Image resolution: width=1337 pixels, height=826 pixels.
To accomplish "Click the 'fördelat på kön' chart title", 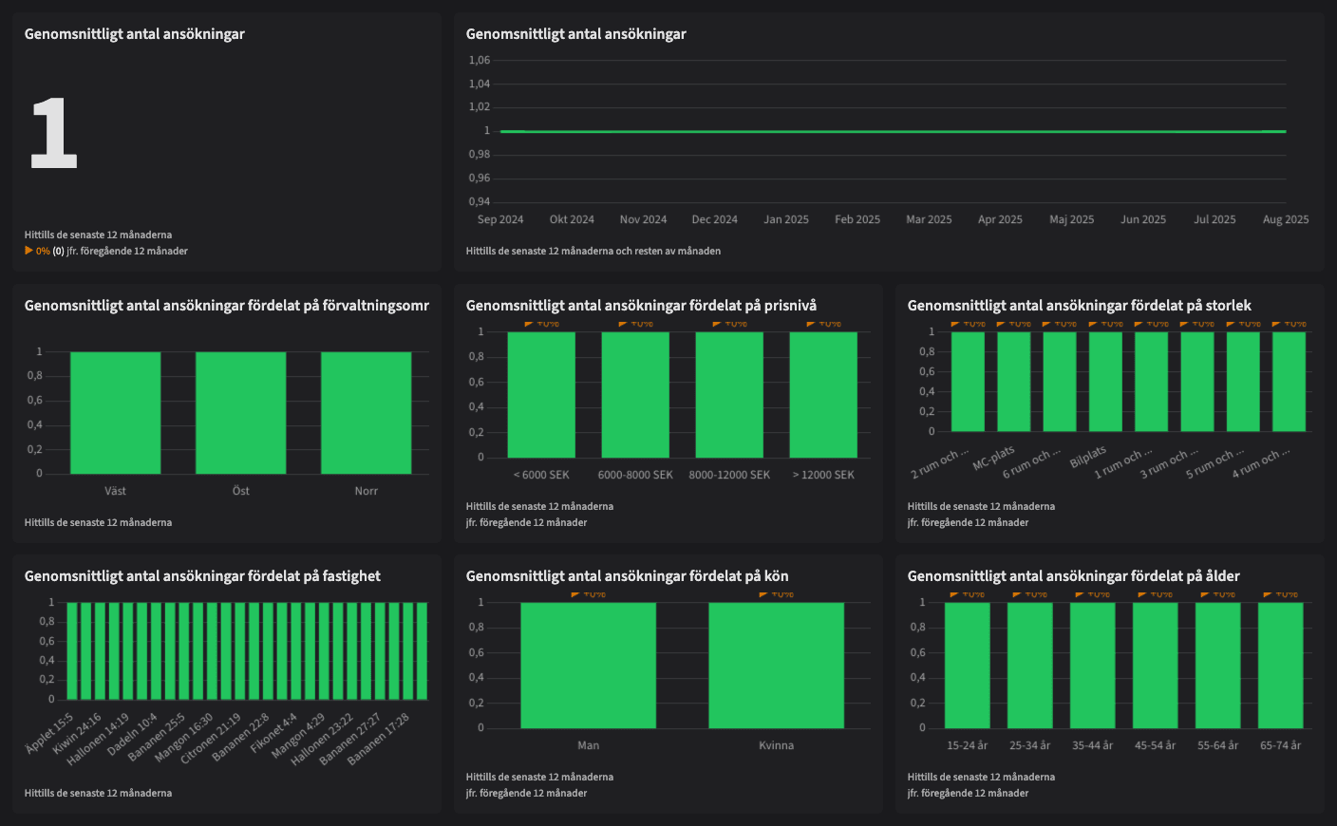I will pos(627,576).
